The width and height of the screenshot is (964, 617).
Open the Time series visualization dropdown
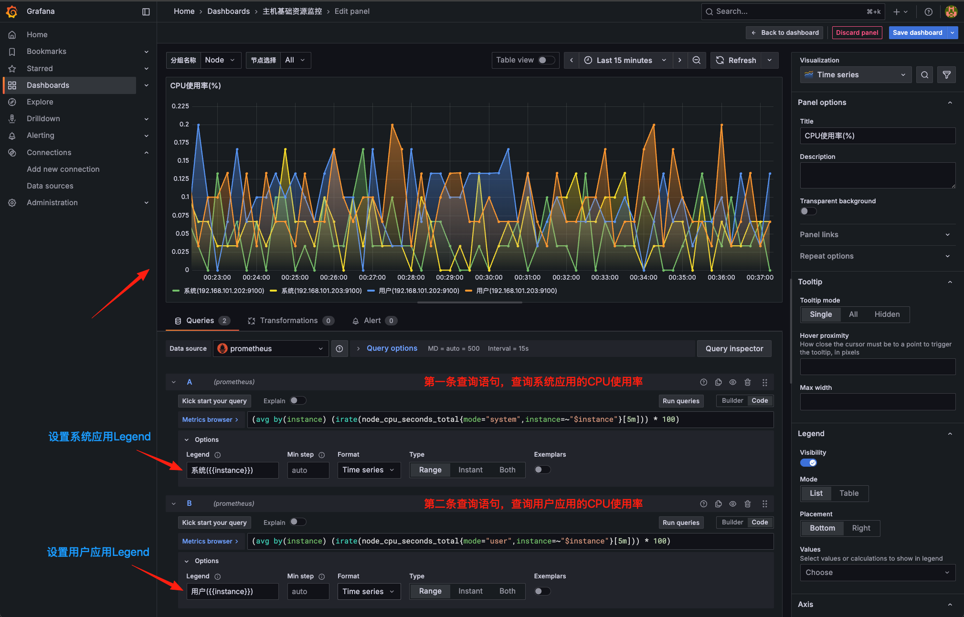(x=855, y=74)
